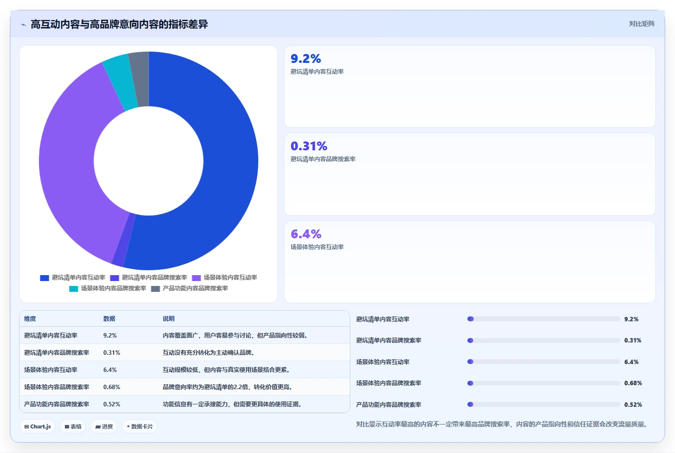Click the diamond icon in 数据卡片 chip
This screenshot has width=675, height=453.
128,426
